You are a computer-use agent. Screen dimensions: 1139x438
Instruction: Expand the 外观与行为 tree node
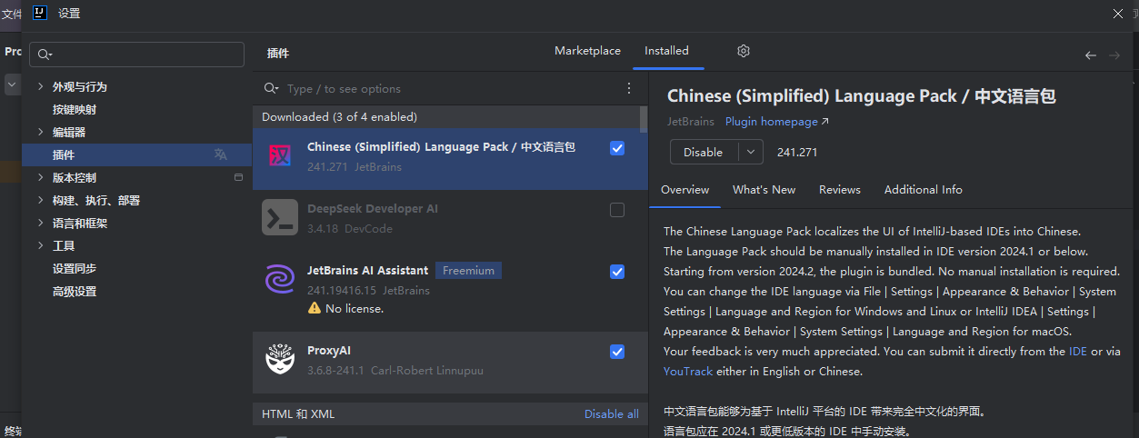click(x=39, y=86)
